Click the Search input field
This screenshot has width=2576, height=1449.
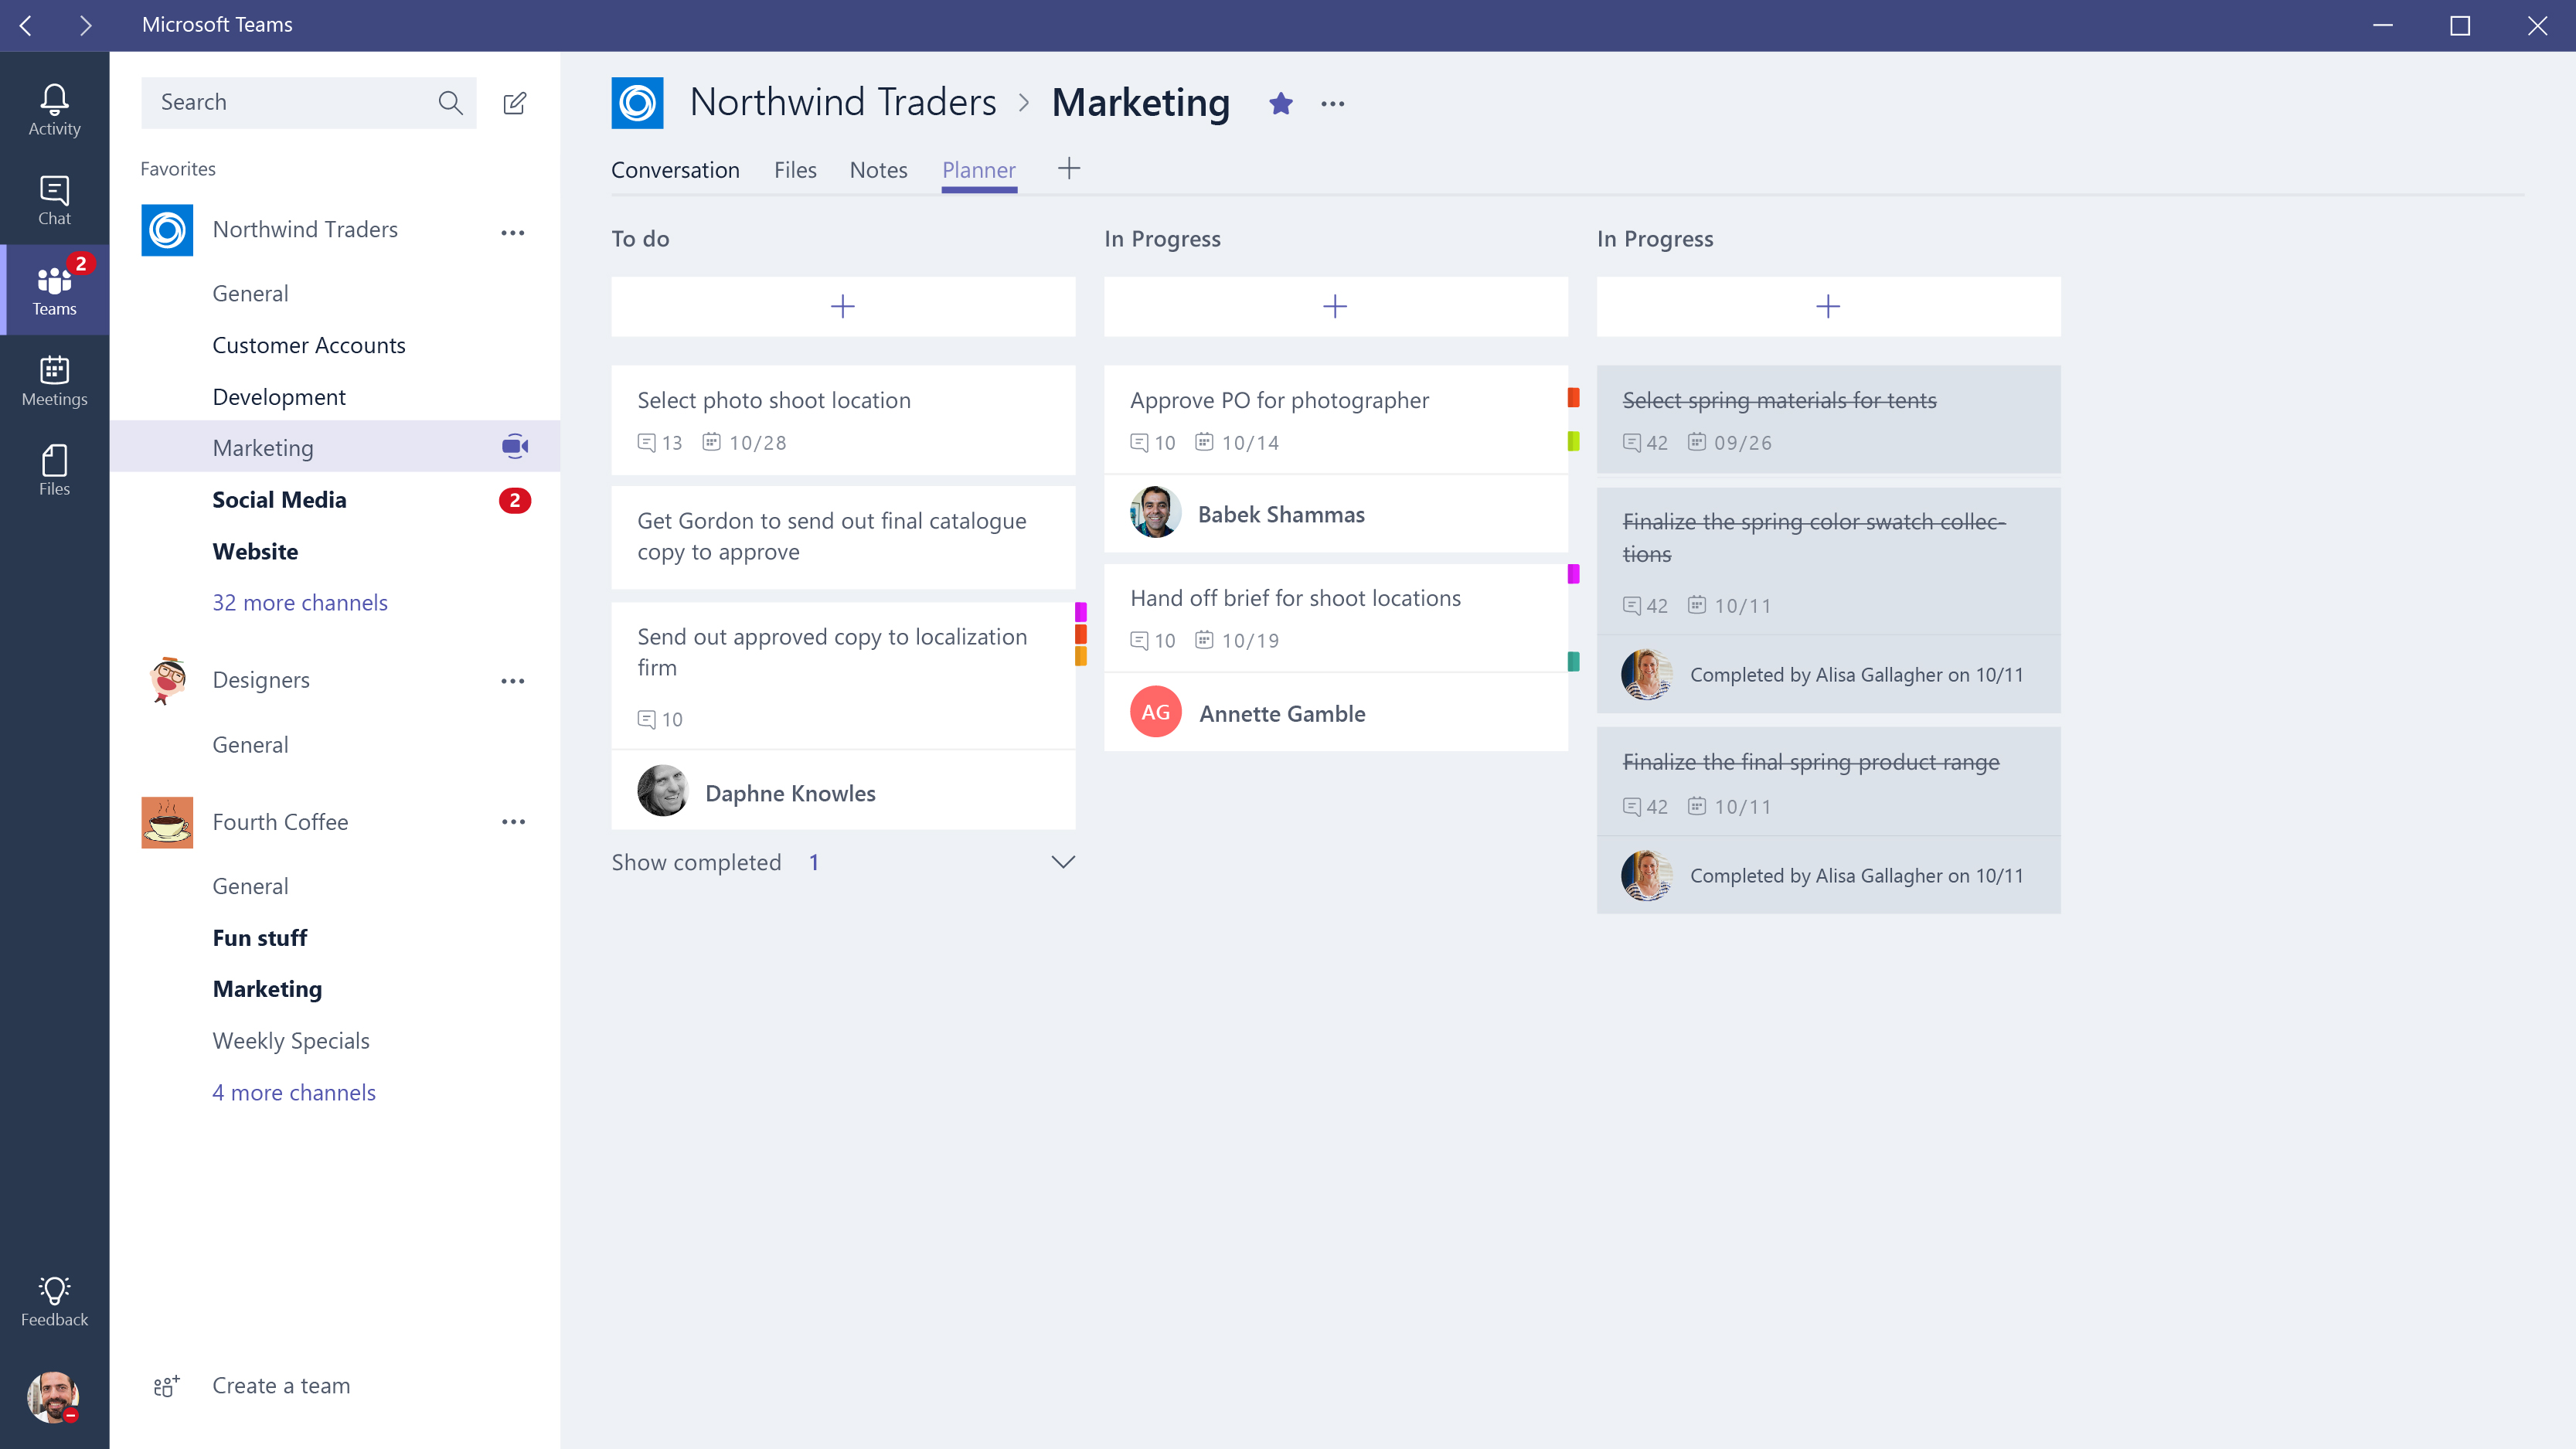290,103
